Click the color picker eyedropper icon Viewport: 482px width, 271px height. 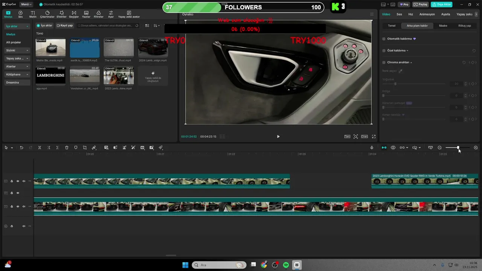point(400,71)
